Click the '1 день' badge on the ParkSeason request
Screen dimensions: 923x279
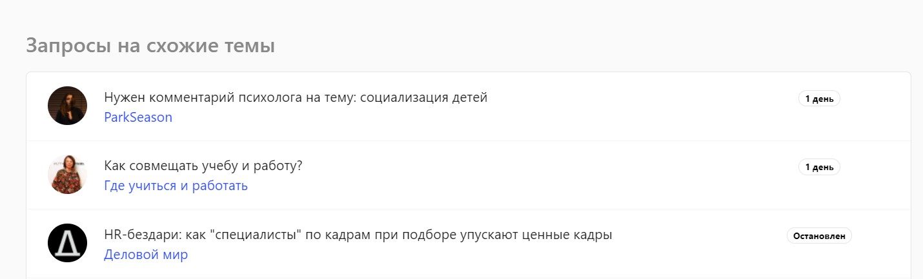[818, 99]
